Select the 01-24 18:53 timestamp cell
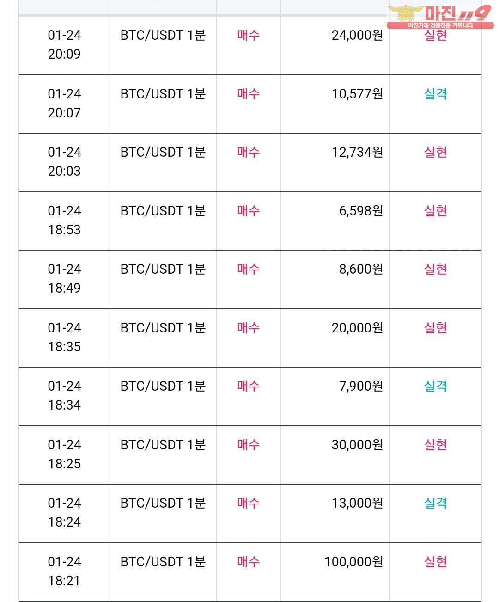Screen dimensions: 499x602 [x=64, y=220]
